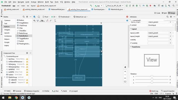Show the red error indicator
The image size is (178, 100).
click(127, 17)
